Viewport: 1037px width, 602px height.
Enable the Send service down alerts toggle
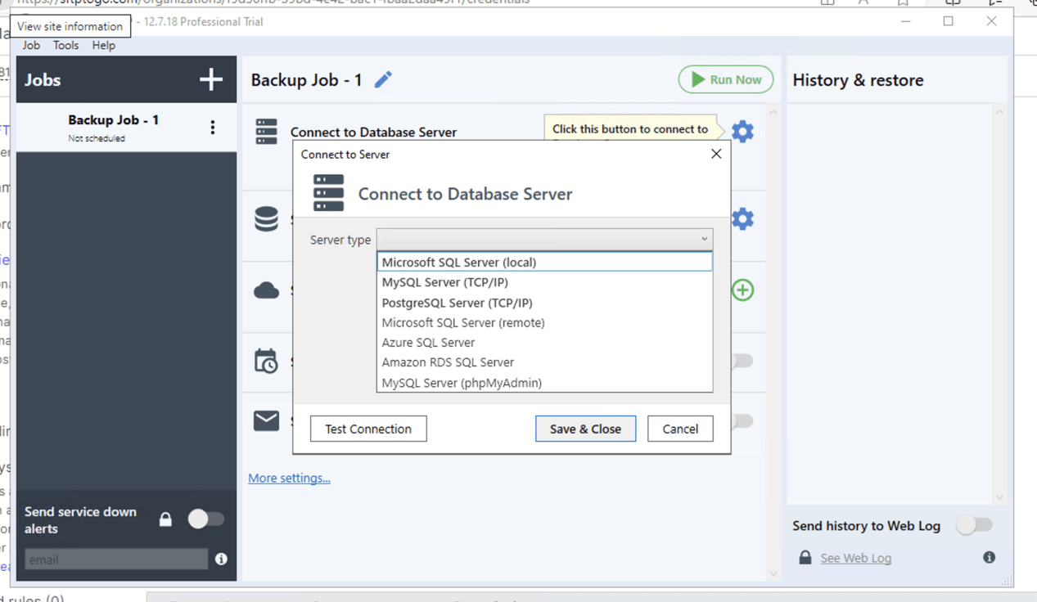206,519
